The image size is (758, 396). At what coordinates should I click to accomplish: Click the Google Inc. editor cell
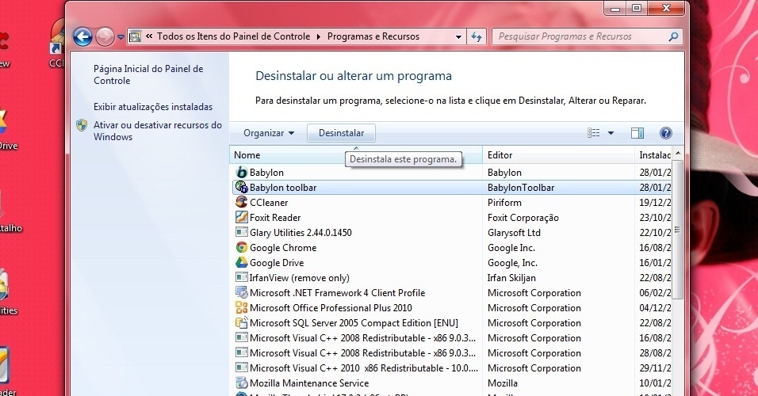(x=511, y=248)
